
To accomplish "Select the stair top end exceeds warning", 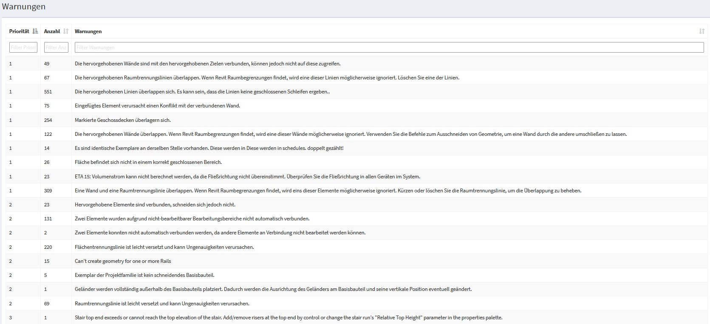I will 288,318.
